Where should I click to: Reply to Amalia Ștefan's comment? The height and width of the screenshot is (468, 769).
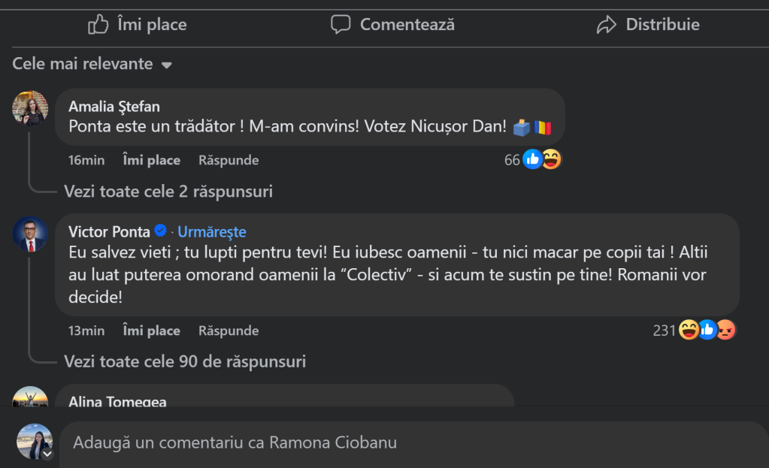click(229, 160)
